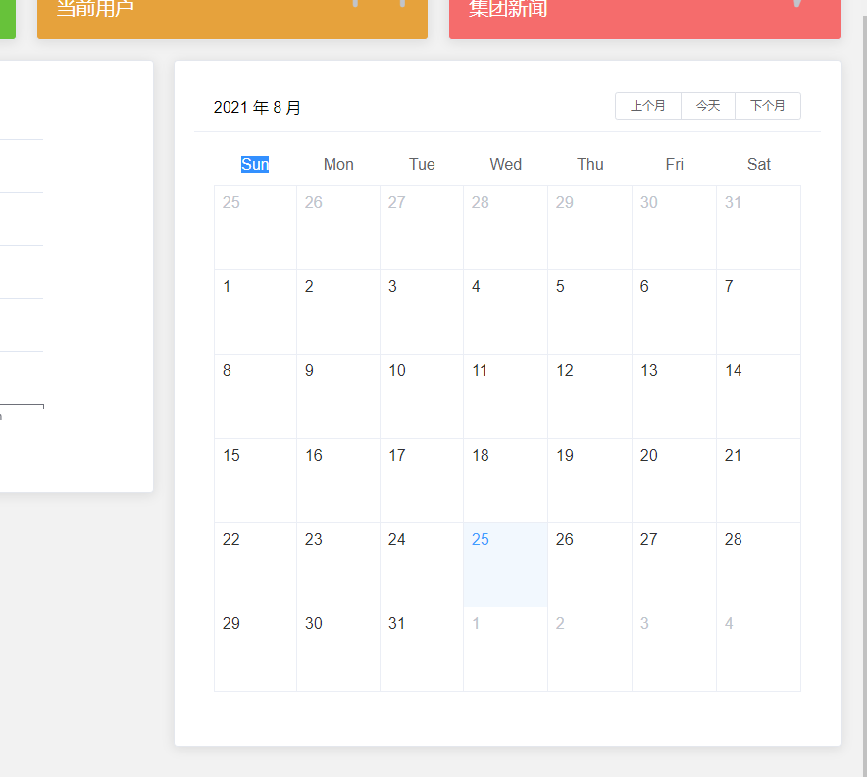Click date 16 cell
The width and height of the screenshot is (867, 777).
338,481
